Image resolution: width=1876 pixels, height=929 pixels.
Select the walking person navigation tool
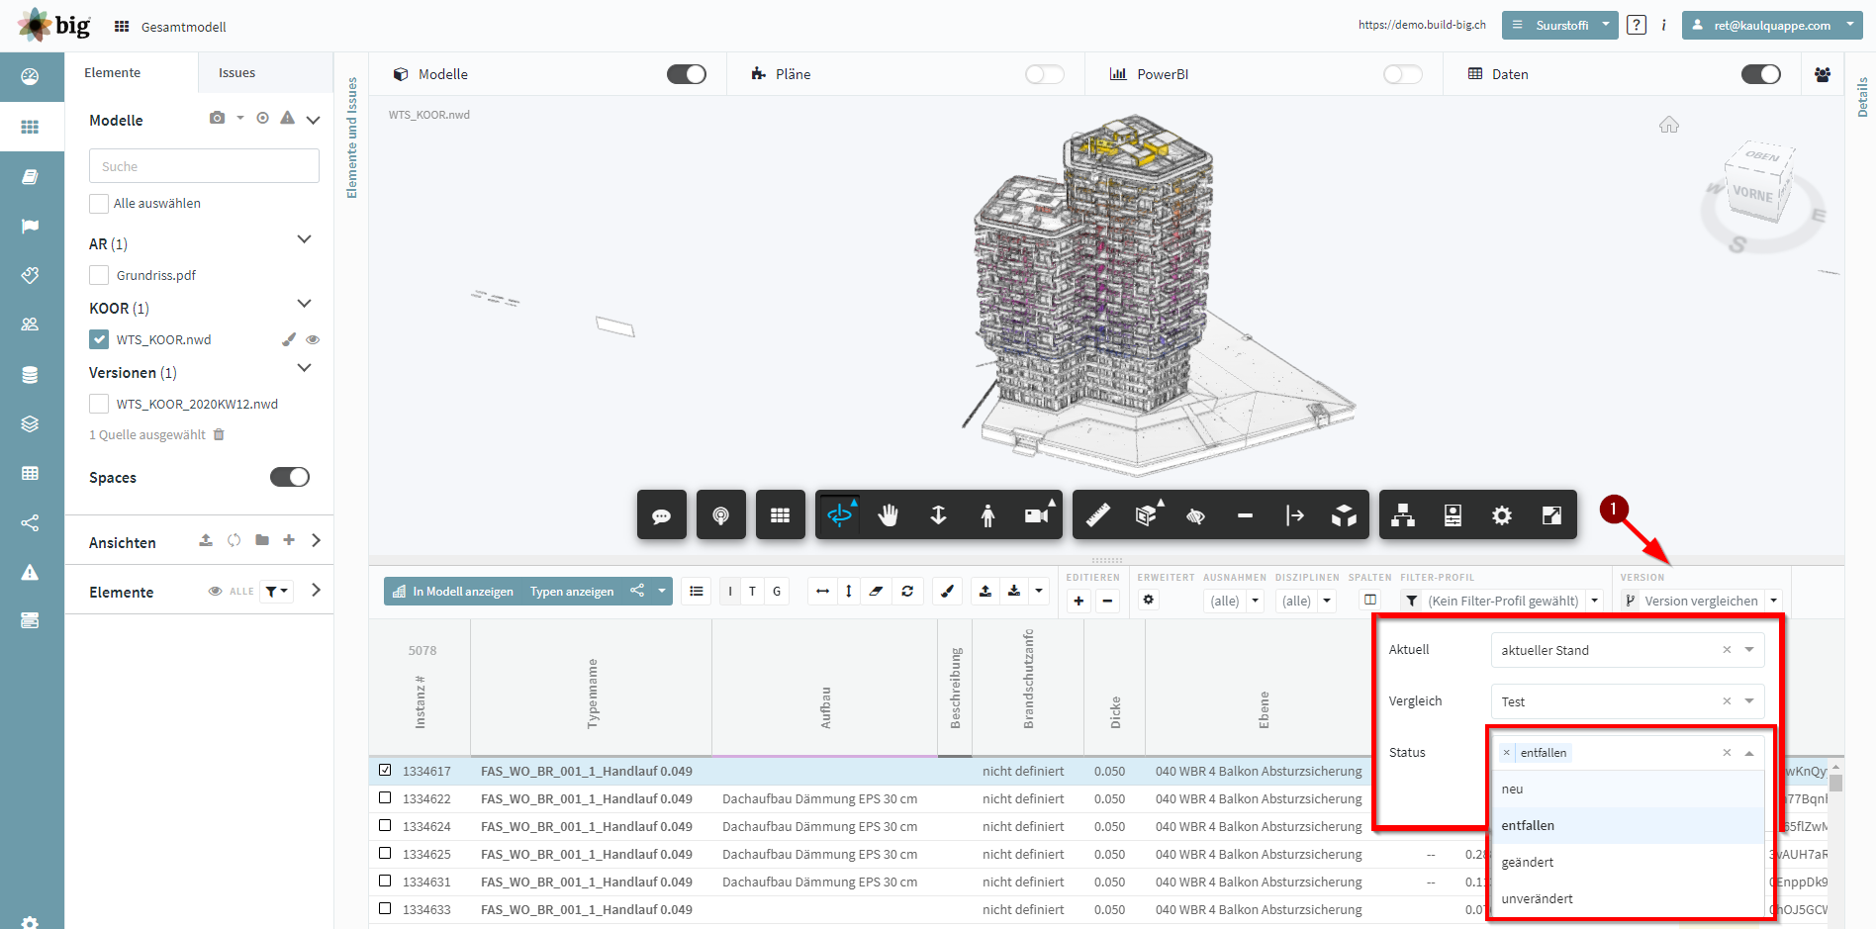click(x=987, y=515)
